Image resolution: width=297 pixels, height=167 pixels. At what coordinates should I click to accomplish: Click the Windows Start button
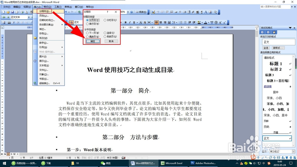pyautogui.click(x=4, y=163)
